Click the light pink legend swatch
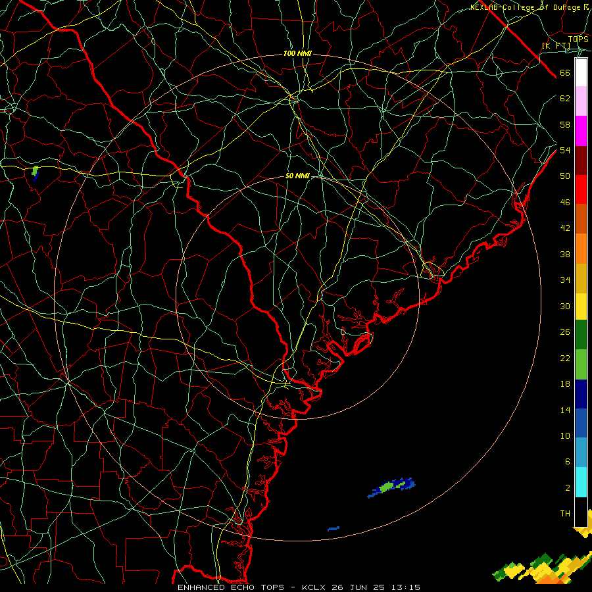The width and height of the screenshot is (592, 592). pyautogui.click(x=581, y=101)
